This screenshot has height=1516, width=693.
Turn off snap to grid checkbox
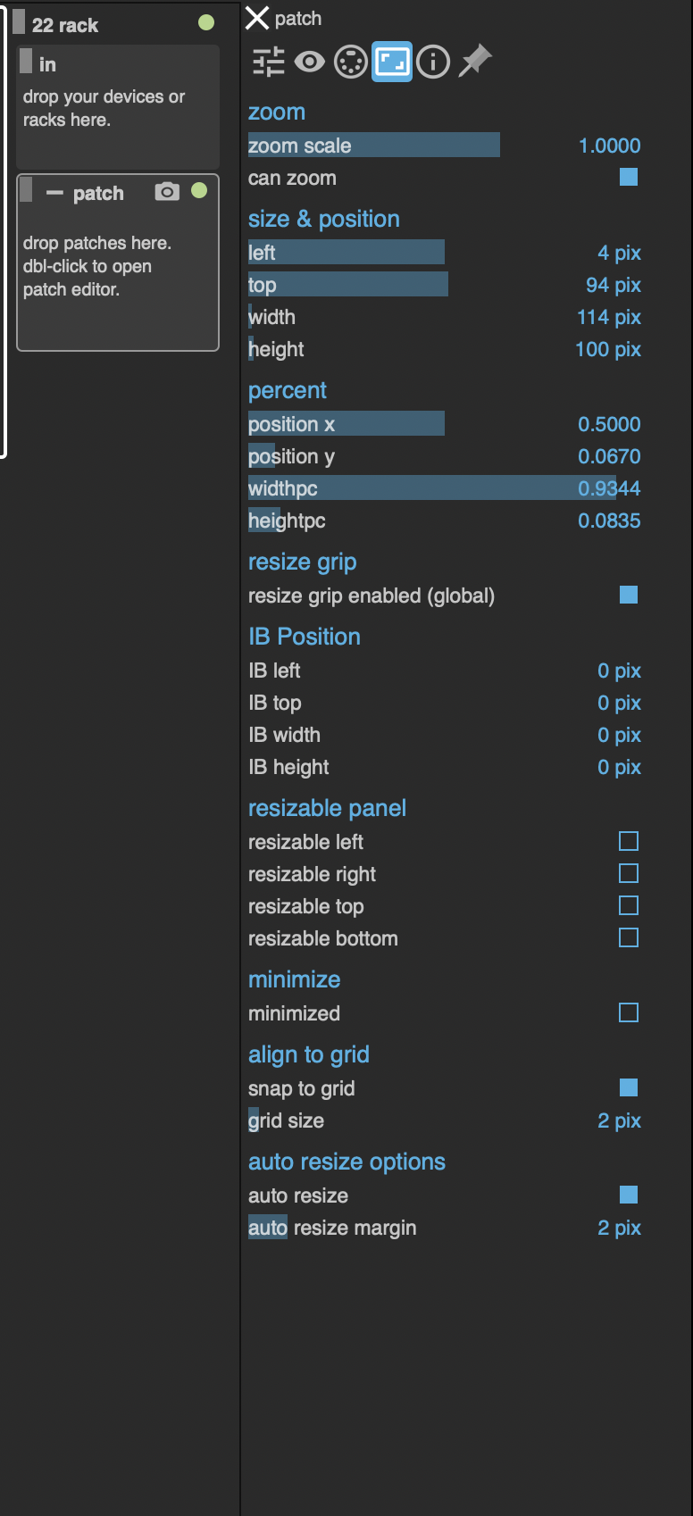[629, 1087]
